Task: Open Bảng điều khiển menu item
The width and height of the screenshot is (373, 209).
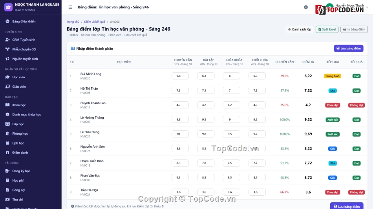Action: pyautogui.click(x=31, y=22)
